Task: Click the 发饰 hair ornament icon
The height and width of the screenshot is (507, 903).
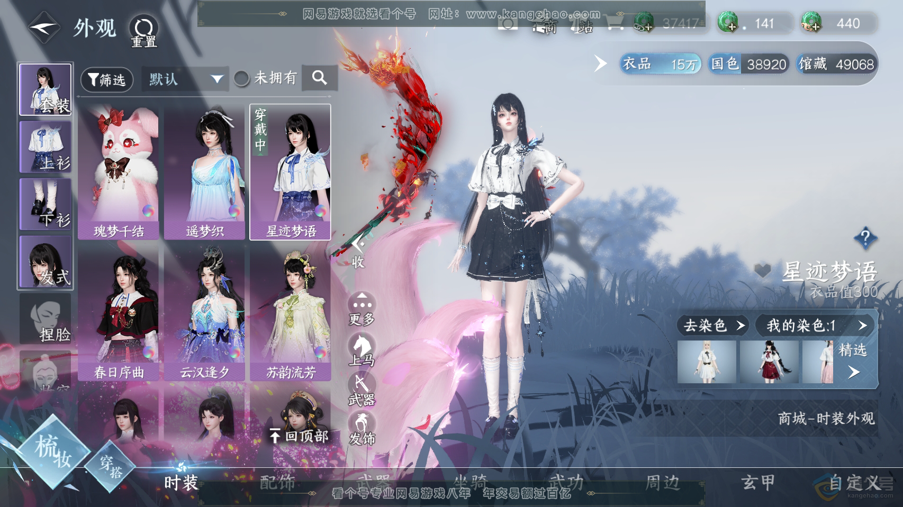Action: click(x=362, y=428)
